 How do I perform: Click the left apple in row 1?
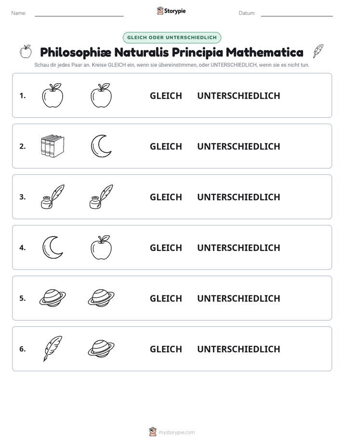pyautogui.click(x=53, y=96)
